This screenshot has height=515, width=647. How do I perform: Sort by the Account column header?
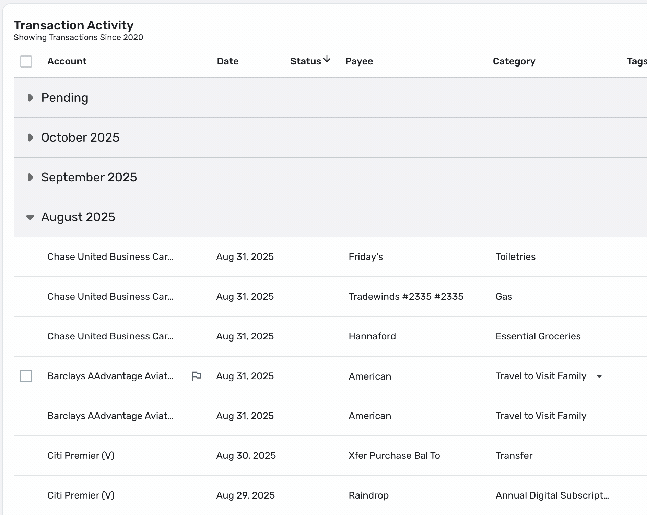coord(67,61)
